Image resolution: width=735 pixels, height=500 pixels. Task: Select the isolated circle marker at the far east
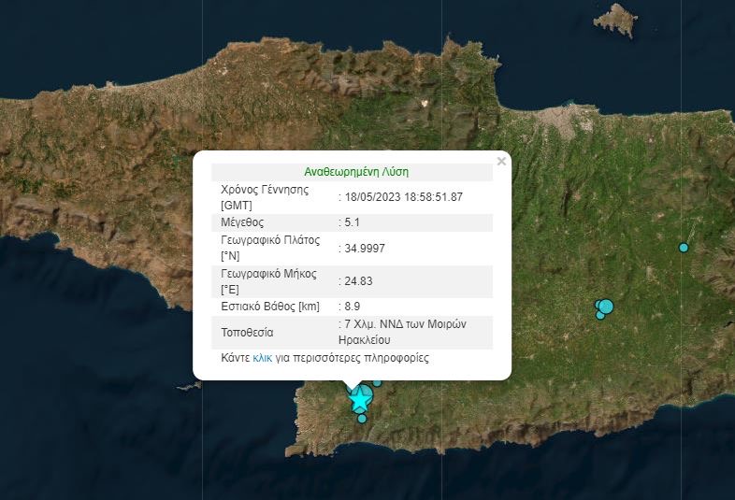[684, 248]
